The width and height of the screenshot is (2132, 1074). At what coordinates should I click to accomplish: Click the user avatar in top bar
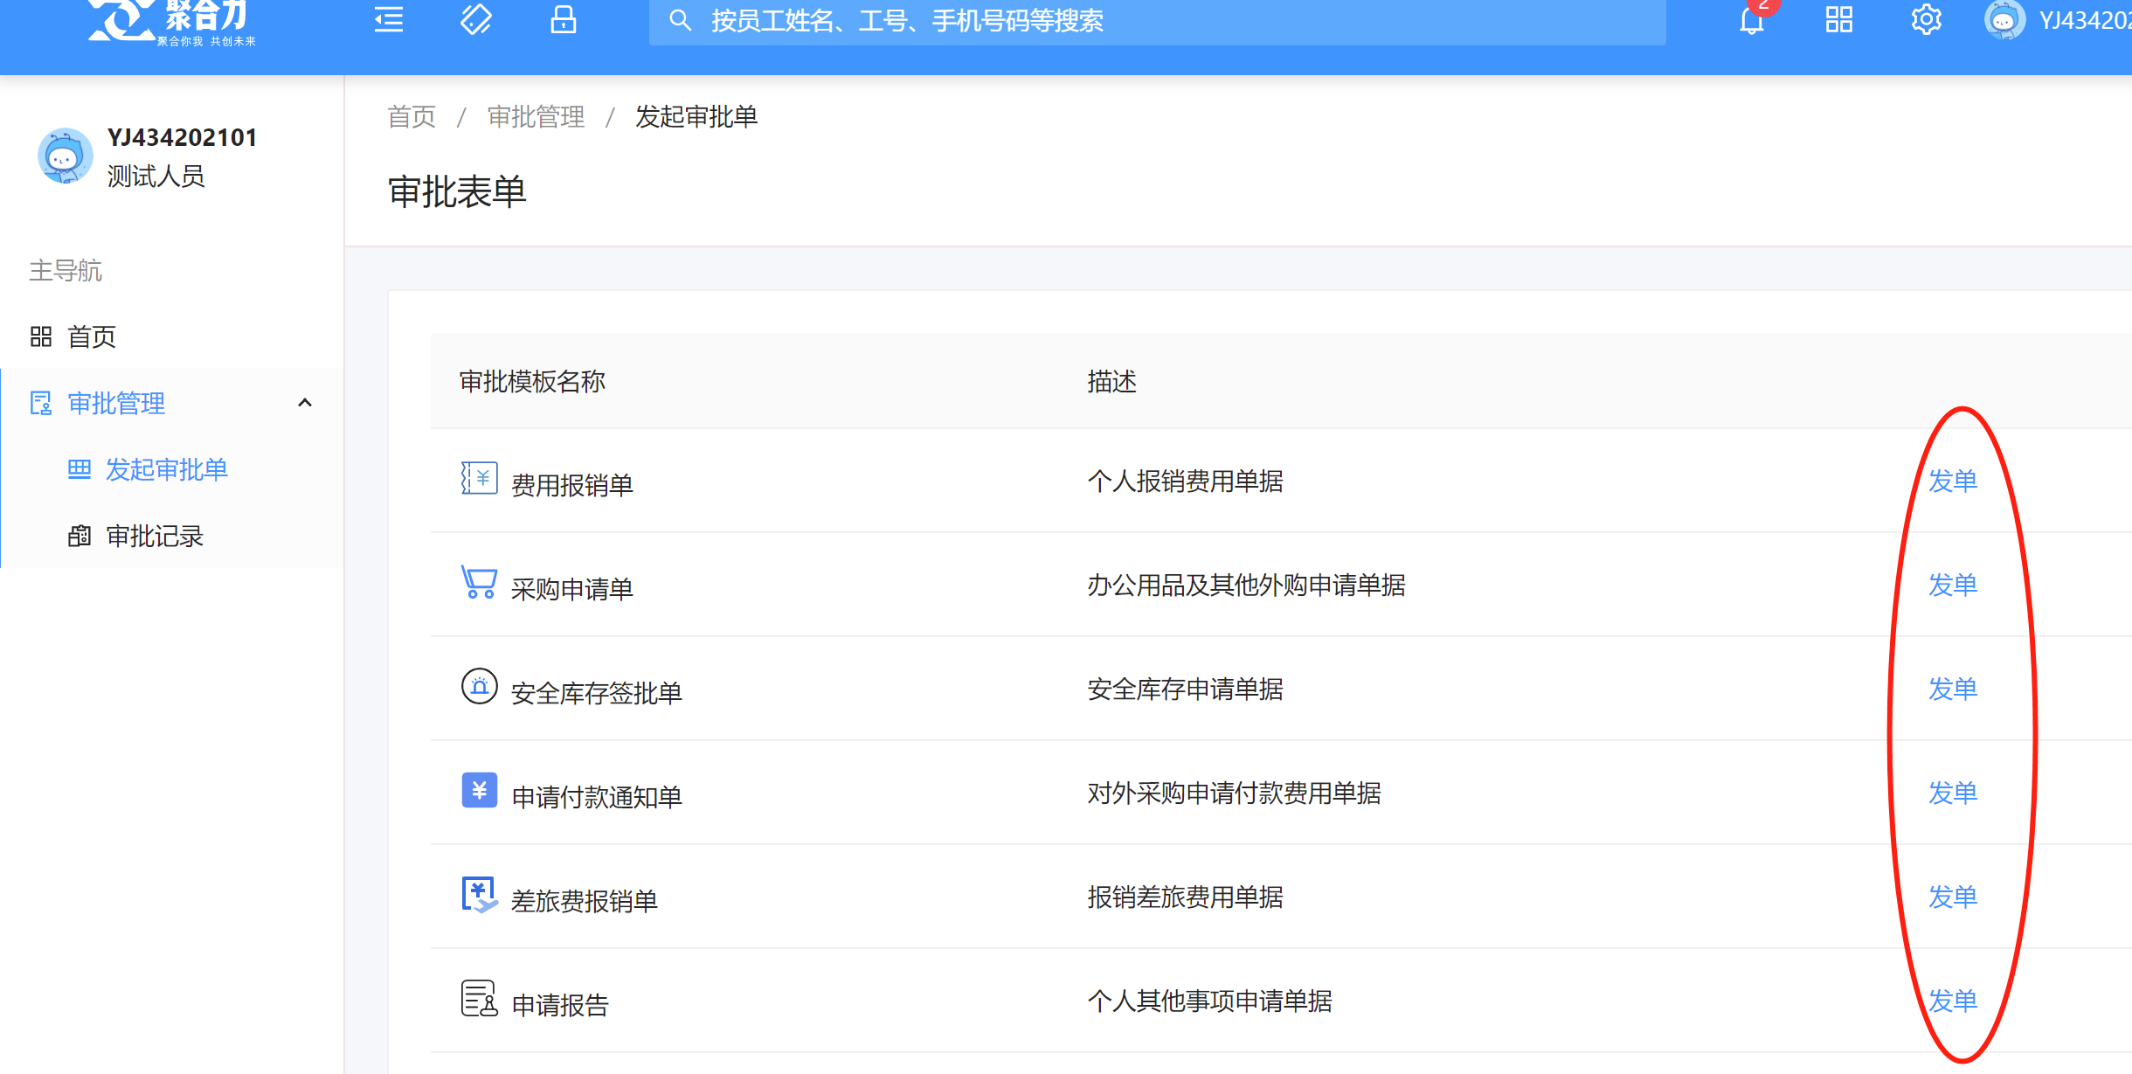coord(2004,19)
